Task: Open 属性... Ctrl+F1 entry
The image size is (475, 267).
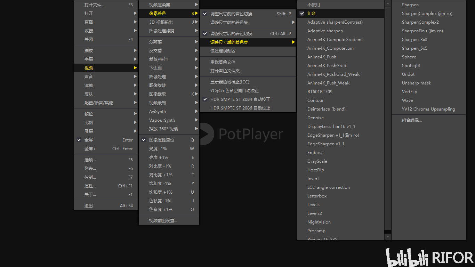Action: point(106,186)
